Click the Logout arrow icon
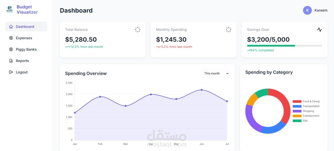Image resolution: width=334 pixels, height=151 pixels. pyautogui.click(x=11, y=72)
